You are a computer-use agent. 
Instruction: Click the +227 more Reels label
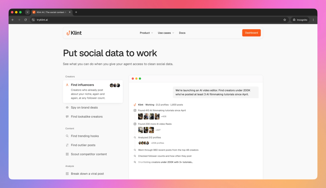(x=158, y=130)
